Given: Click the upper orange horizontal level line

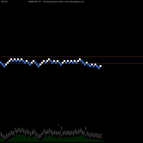Looking at the screenshot, I should tap(71, 57).
